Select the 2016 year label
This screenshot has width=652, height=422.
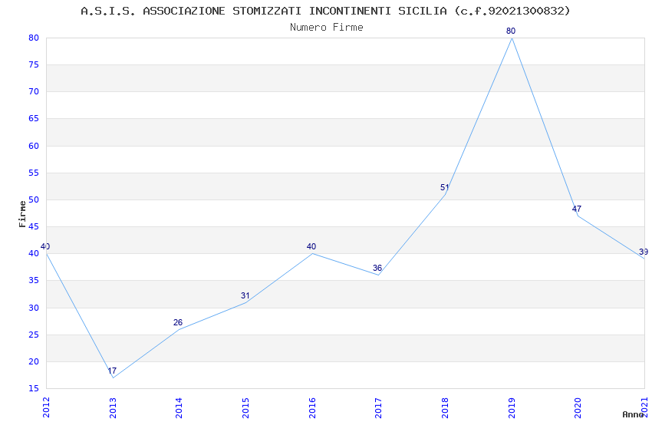312,407
